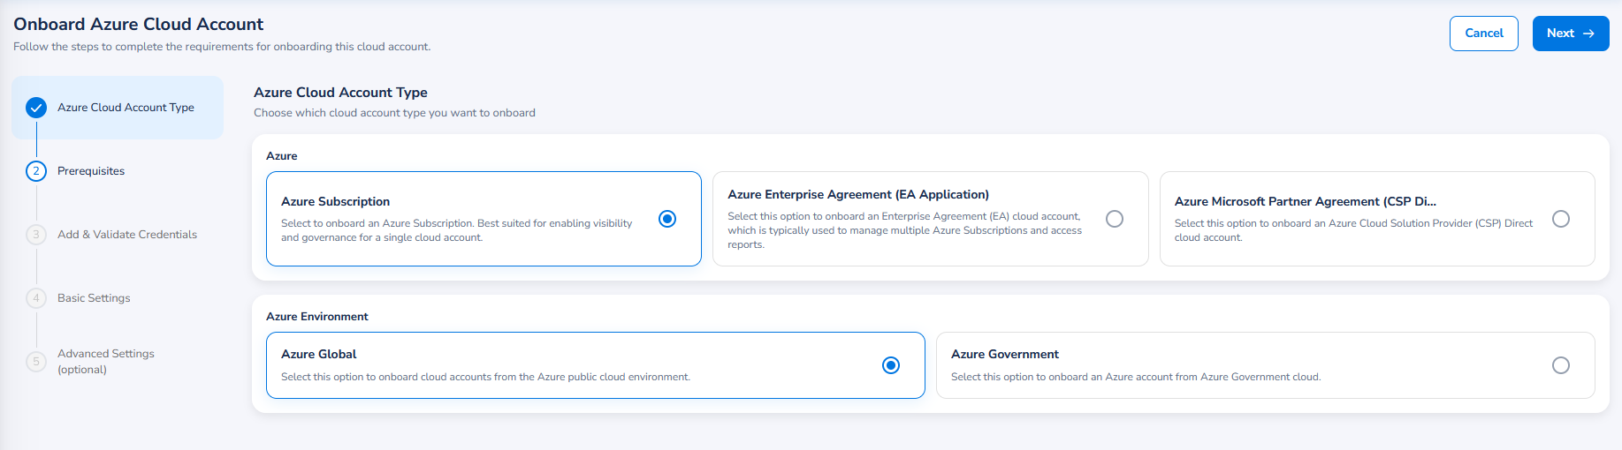
Task: Select the Azure Enterprise Agreement radio button
Action: tap(1115, 219)
